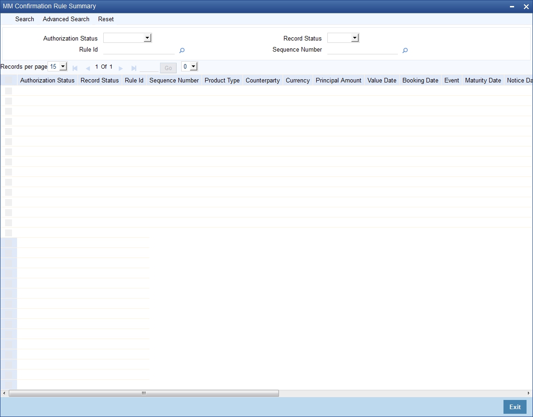The image size is (533, 417).
Task: Click the Sequence Number column header
Action: click(x=174, y=81)
